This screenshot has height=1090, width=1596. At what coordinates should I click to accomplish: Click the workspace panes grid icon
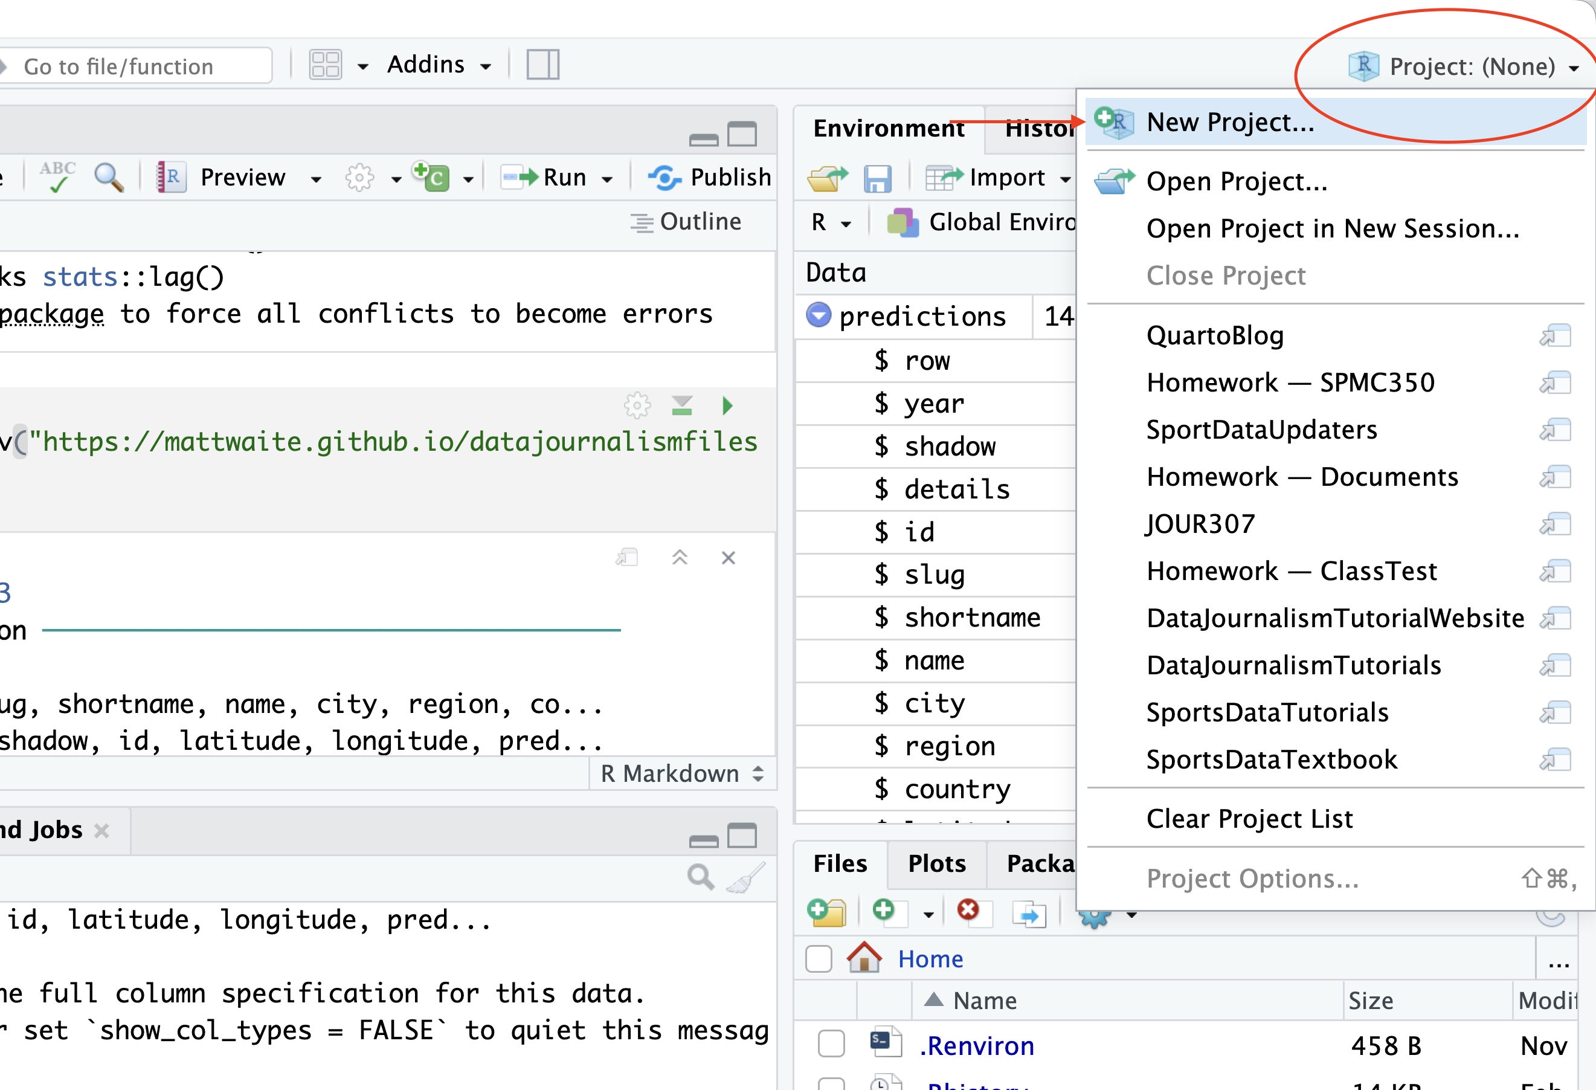click(x=326, y=65)
